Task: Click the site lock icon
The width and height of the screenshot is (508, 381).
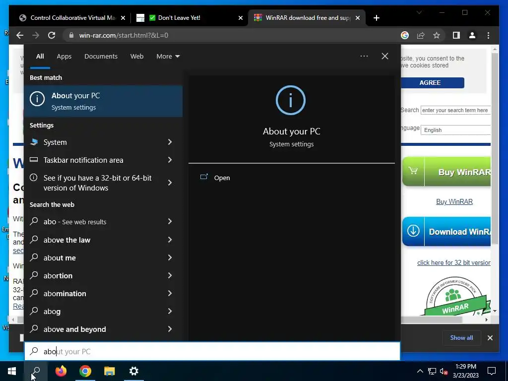Action: pyautogui.click(x=71, y=35)
